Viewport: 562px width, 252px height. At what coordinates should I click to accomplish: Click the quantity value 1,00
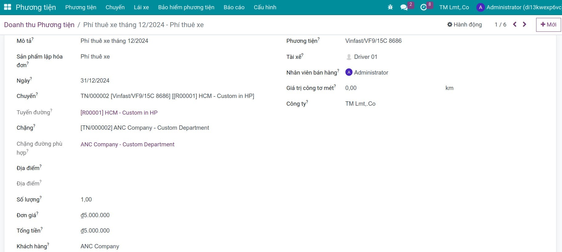click(86, 200)
